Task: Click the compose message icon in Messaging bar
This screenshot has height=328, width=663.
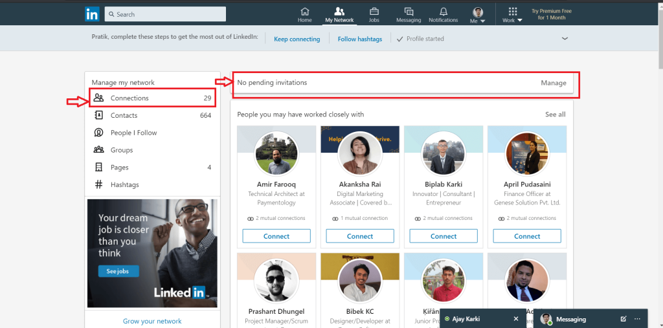Action: pyautogui.click(x=623, y=319)
